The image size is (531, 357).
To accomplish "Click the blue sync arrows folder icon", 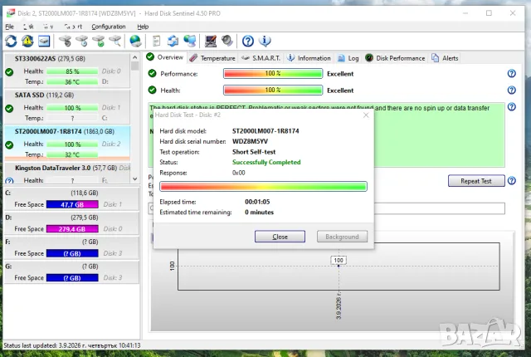I will tap(173, 41).
